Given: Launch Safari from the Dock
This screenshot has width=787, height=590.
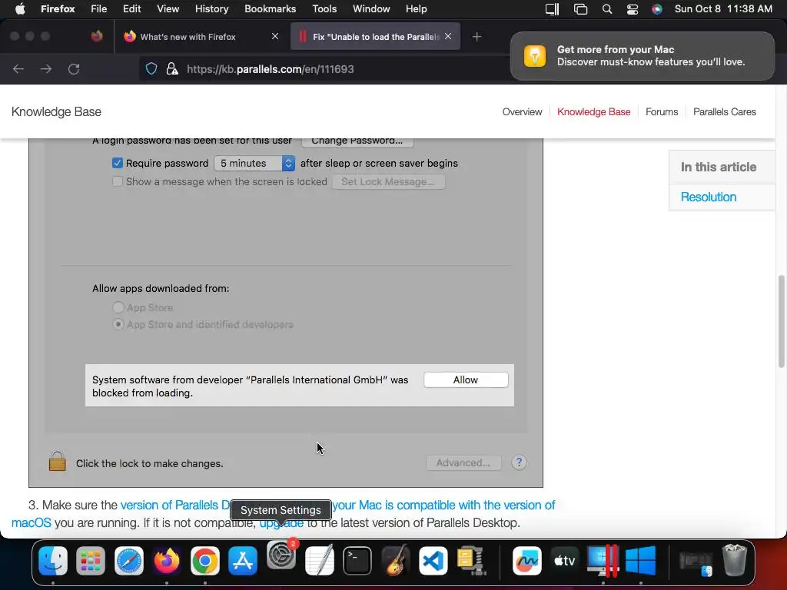Looking at the screenshot, I should [x=129, y=560].
